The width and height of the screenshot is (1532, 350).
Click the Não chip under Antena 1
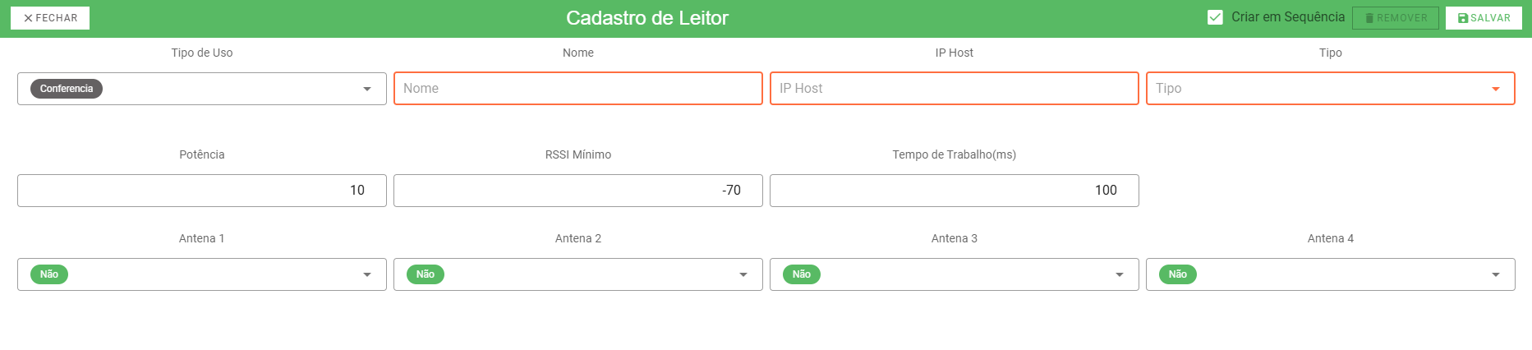(x=49, y=274)
